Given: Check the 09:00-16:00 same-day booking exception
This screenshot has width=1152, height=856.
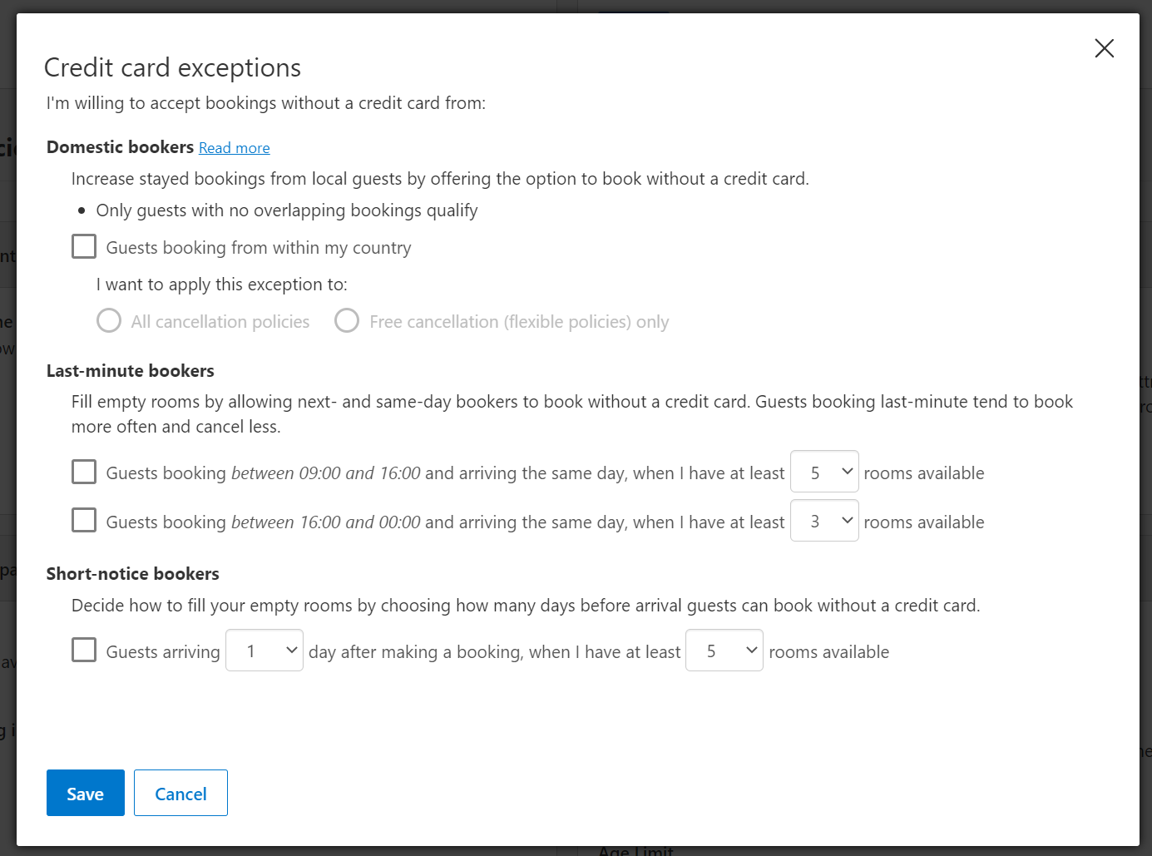Looking at the screenshot, I should pyautogui.click(x=84, y=472).
